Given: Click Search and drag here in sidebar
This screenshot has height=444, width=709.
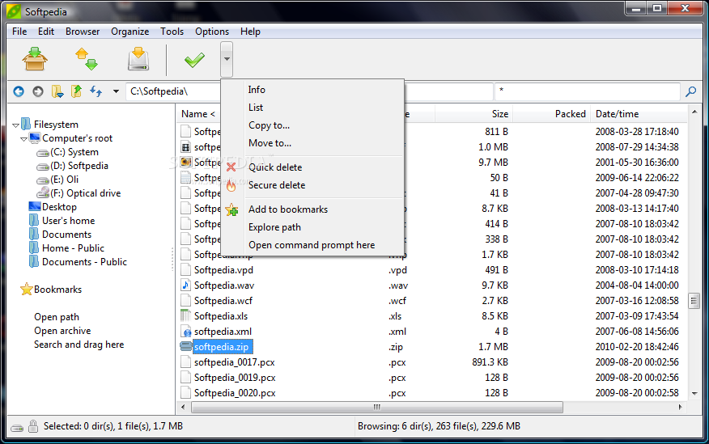Looking at the screenshot, I should [x=79, y=345].
